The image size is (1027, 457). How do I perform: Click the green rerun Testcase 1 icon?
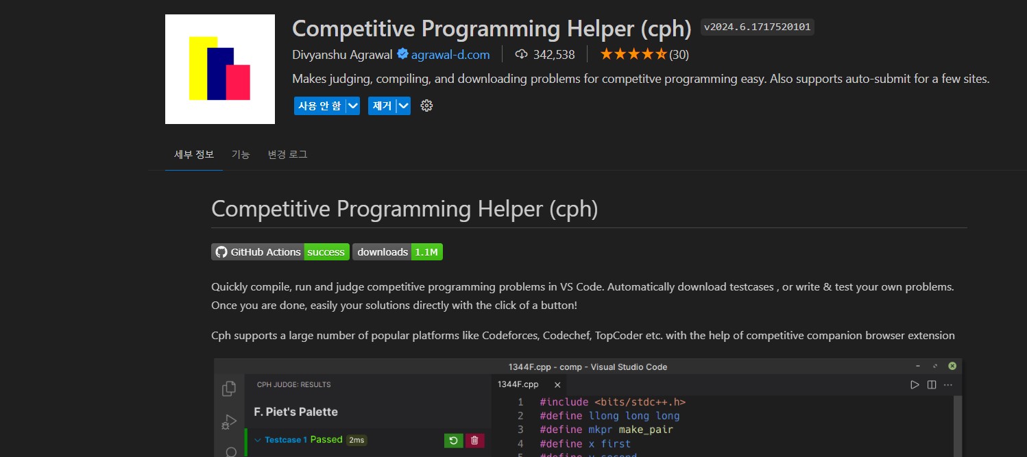click(x=453, y=441)
